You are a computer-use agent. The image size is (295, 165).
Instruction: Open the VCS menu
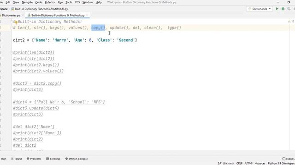pos(77,2)
